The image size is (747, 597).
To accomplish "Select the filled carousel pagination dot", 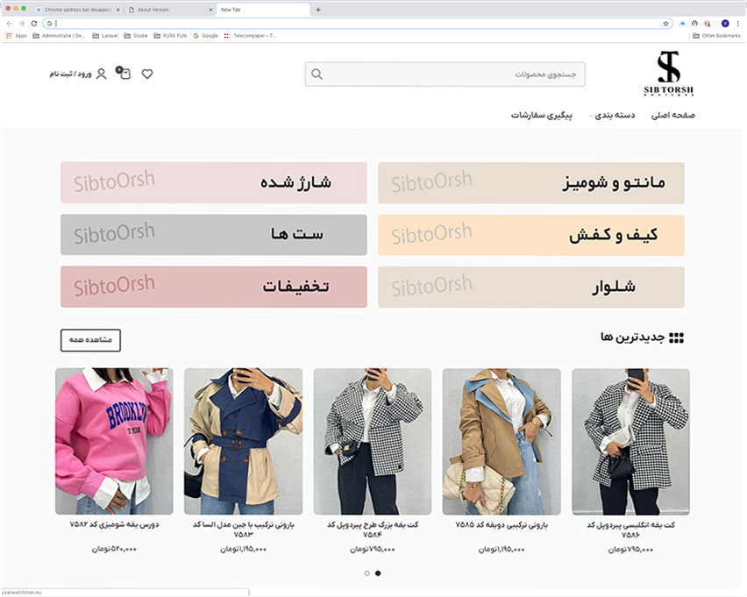I will click(x=378, y=573).
